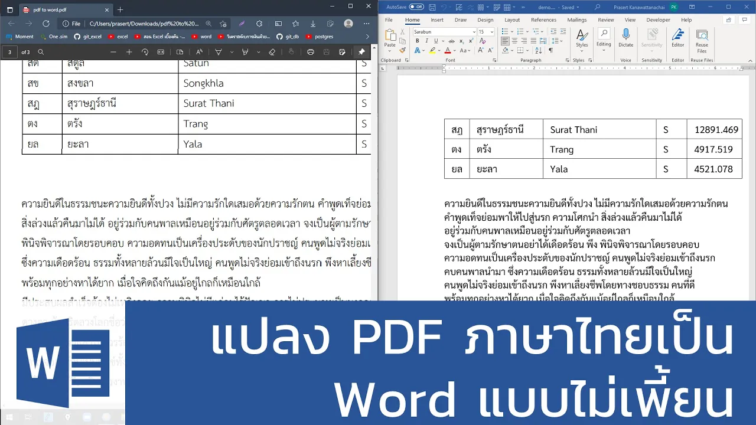Open the Reuse Files icon
The width and height of the screenshot is (756, 425).
(702, 34)
